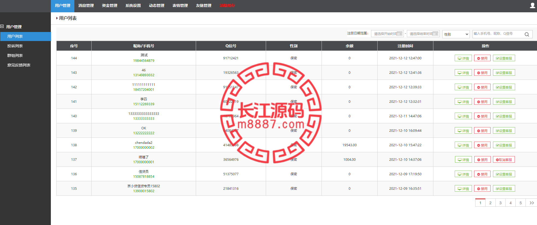Screen dimensions: 537x225
Task: Click registration time 2021-12-09 17:19:50
Action: point(405,174)
